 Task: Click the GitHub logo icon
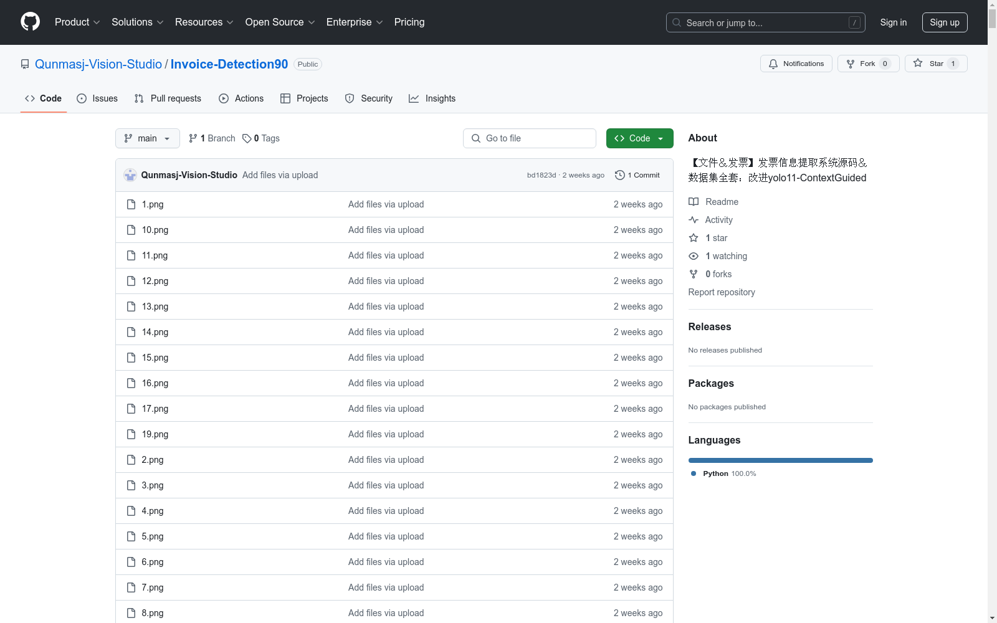pos(30,22)
